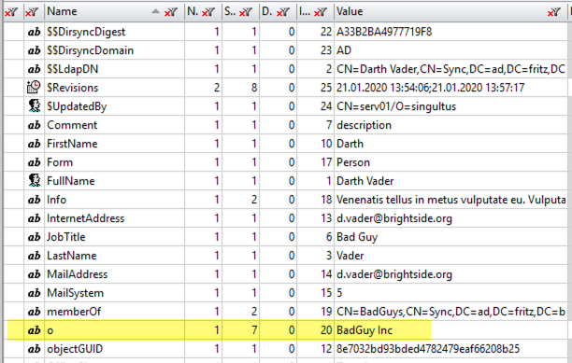Click the filter icon in the type icon column
572x363 pixels.
pyautogui.click(x=32, y=12)
